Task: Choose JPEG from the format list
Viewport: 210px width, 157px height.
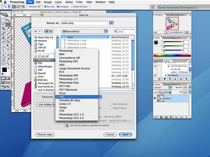Action: [x=62, y=65]
